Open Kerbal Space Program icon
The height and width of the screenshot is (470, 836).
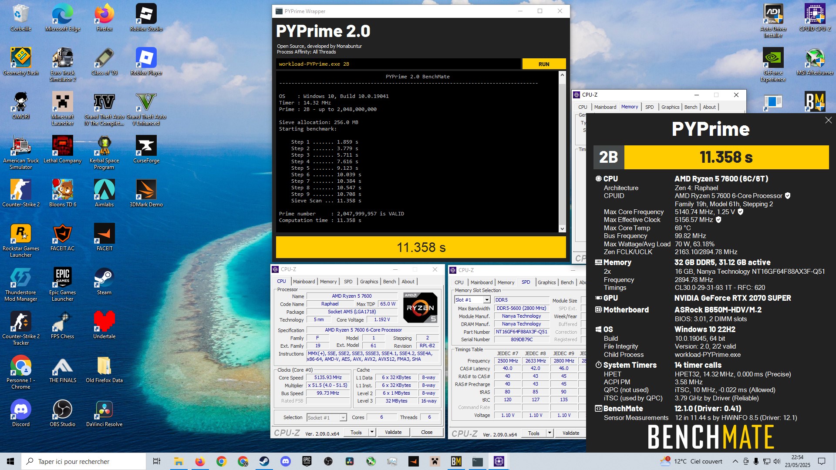(x=104, y=153)
